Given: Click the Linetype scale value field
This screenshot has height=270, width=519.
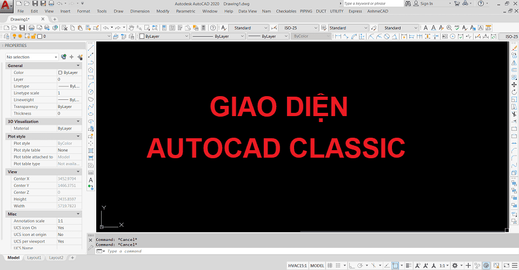Looking at the screenshot, I should point(70,93).
